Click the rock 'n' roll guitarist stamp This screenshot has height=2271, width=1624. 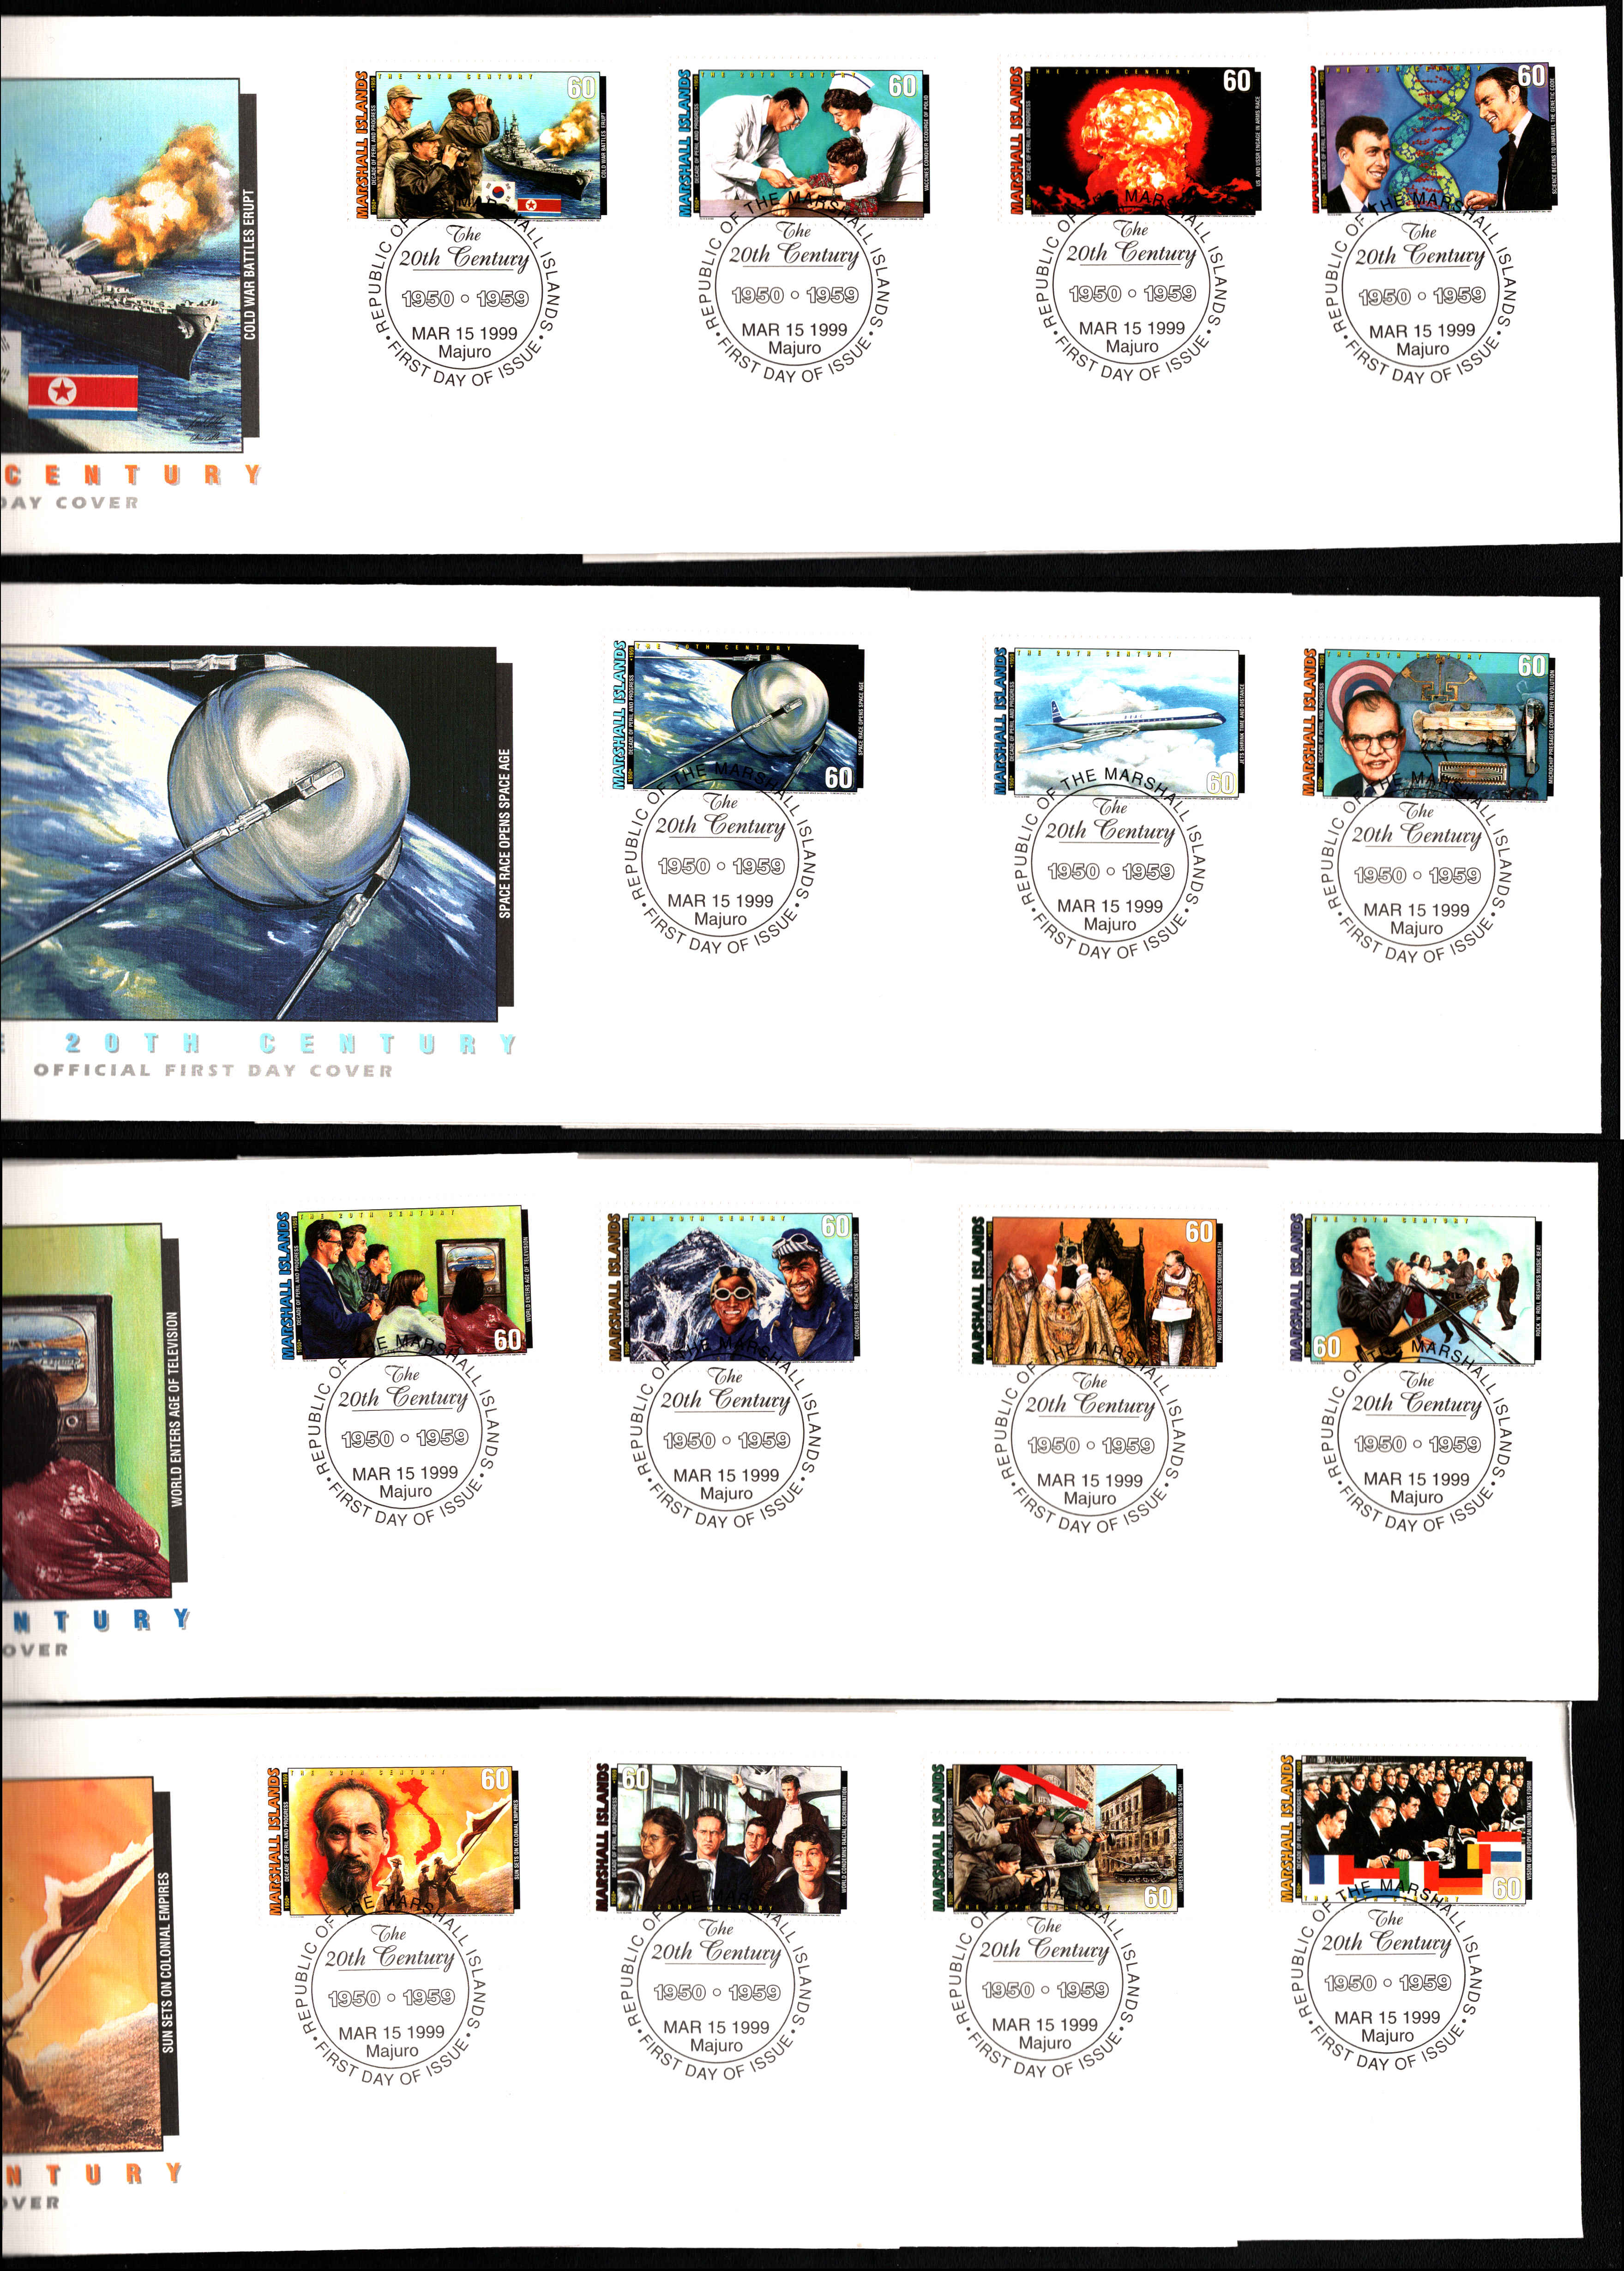(1416, 1288)
